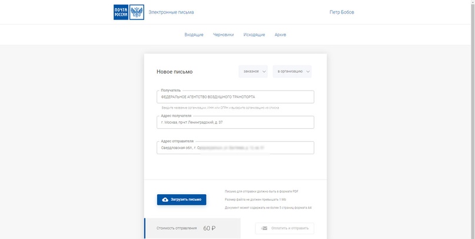Open the Петр Бобов user profile
The height and width of the screenshot is (239, 475).
[341, 12]
